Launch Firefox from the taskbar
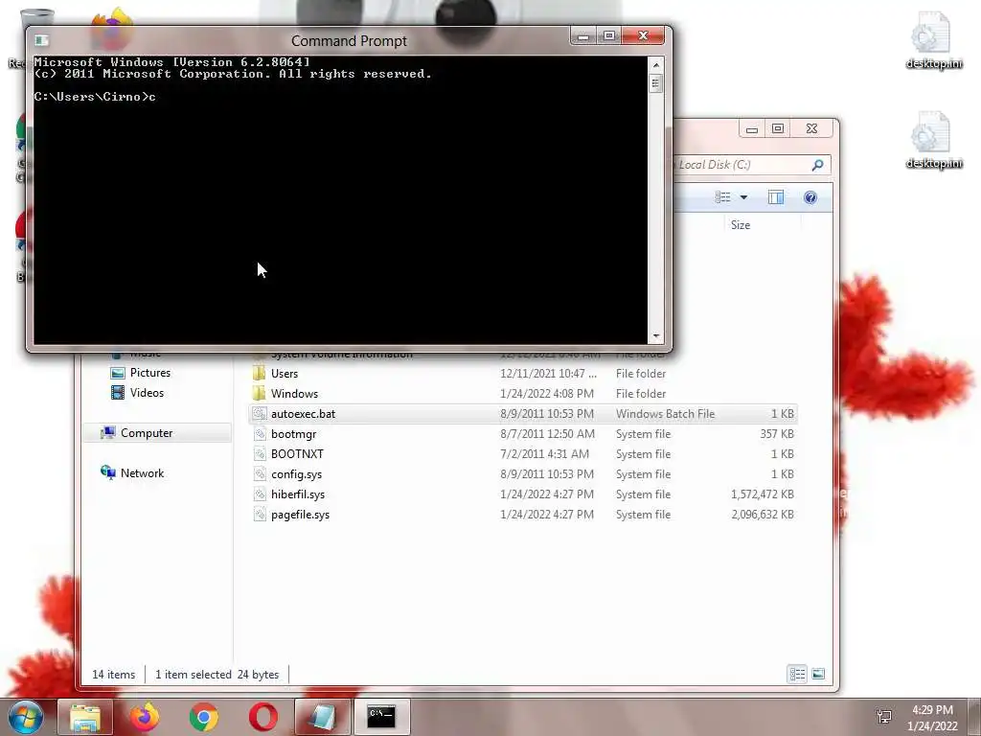This screenshot has height=736, width=981. [145, 717]
